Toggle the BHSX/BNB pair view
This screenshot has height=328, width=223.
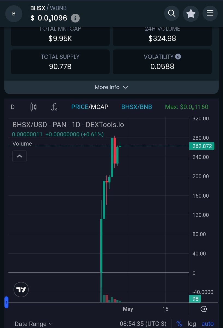[x=136, y=107]
